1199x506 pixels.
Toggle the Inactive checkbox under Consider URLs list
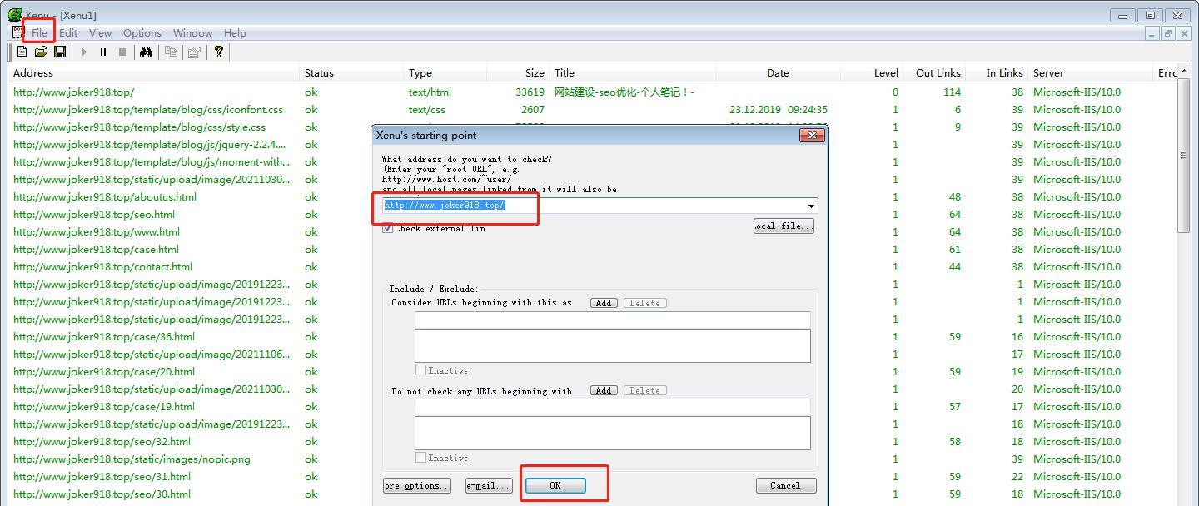pos(420,370)
